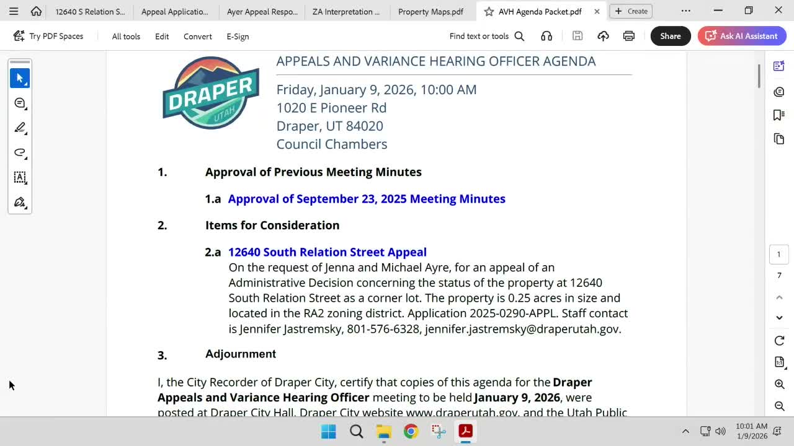Switch to 12640 S Relation S... tab
This screenshot has height=446, width=794.
click(x=90, y=11)
